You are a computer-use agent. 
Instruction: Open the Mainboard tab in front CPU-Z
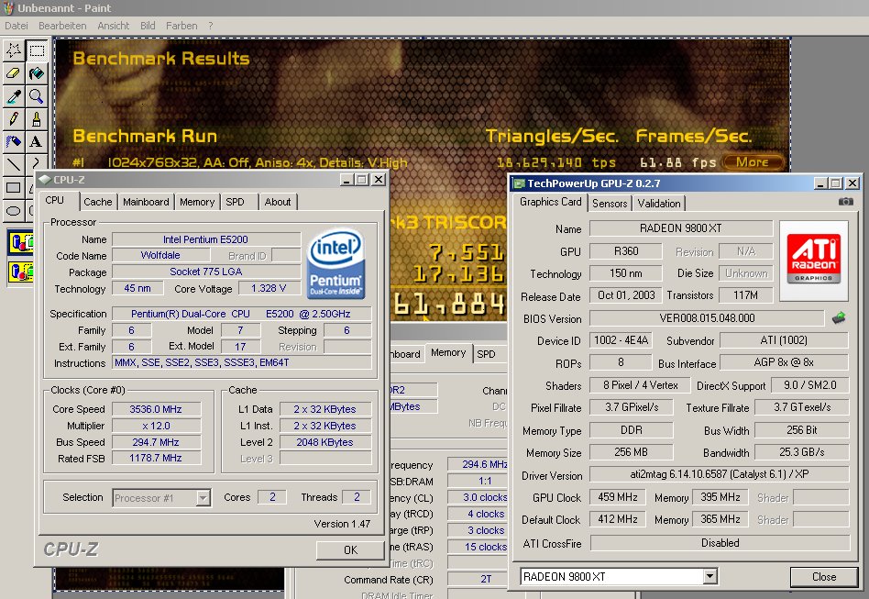pyautogui.click(x=146, y=202)
